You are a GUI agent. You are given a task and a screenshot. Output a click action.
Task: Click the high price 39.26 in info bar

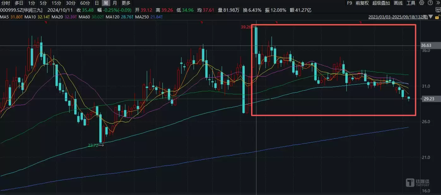pyautogui.click(x=167, y=10)
